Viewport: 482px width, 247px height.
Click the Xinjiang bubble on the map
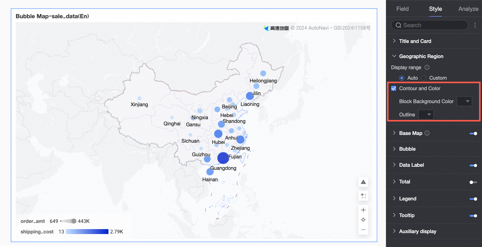[139, 98]
